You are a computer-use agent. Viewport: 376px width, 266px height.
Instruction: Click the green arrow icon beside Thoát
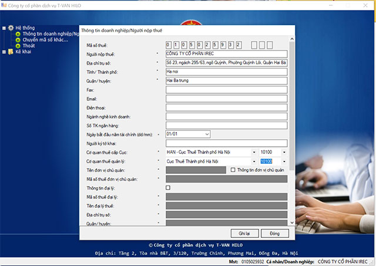[18, 46]
